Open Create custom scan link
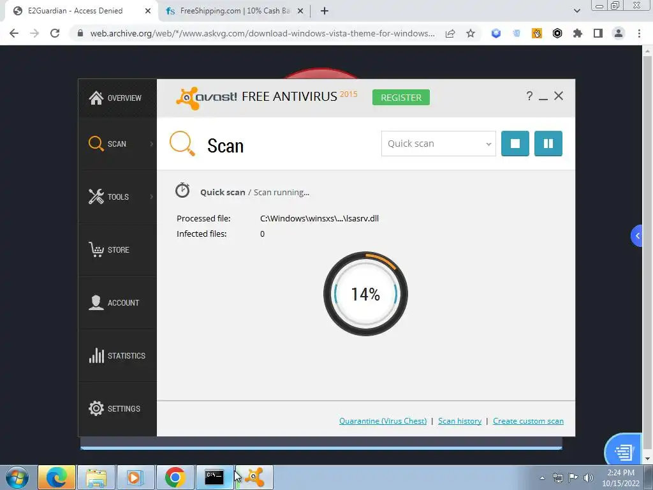This screenshot has height=490, width=653. (529, 421)
